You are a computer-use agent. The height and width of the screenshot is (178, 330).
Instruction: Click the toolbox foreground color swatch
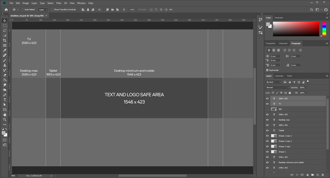[4, 133]
